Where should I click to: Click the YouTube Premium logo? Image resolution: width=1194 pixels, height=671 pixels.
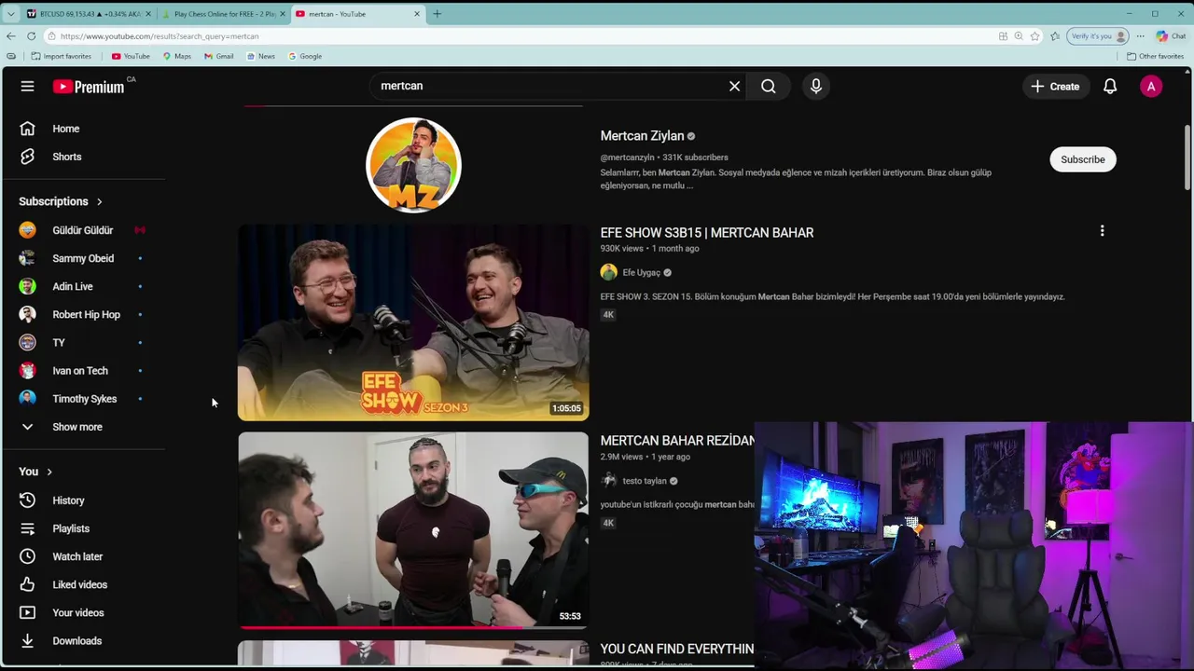click(89, 87)
